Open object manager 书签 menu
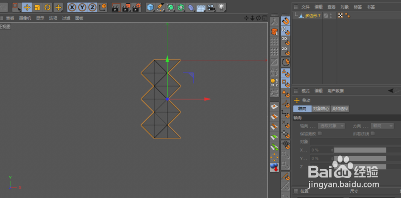This screenshot has width=401, height=198. click(x=371, y=7)
